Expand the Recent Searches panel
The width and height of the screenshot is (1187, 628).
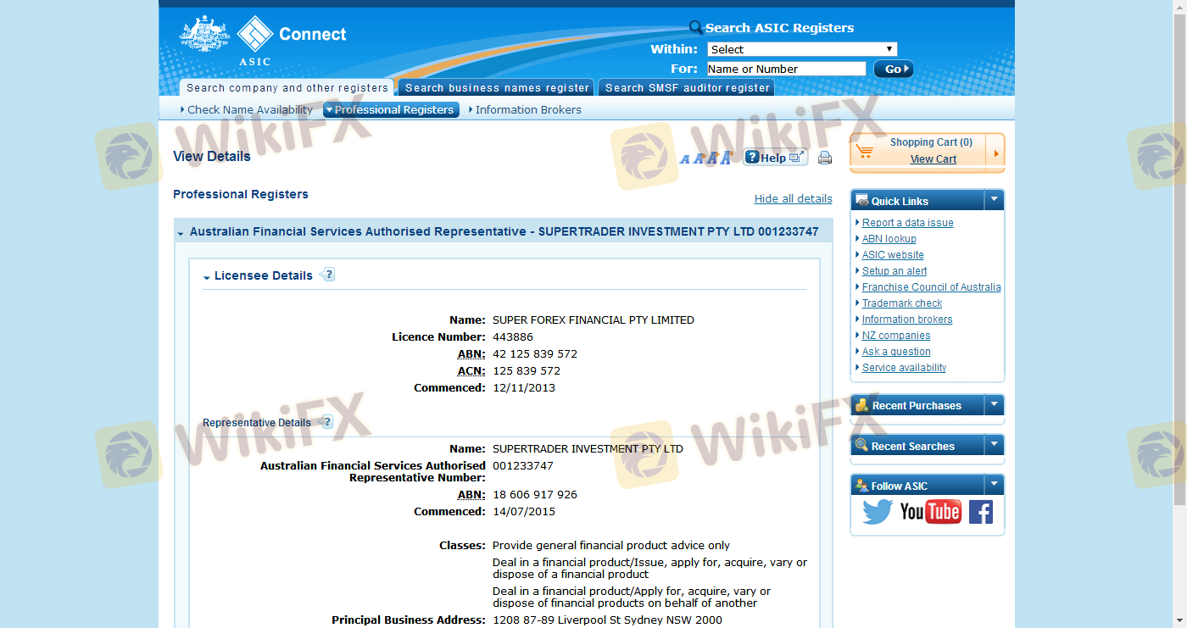click(994, 446)
